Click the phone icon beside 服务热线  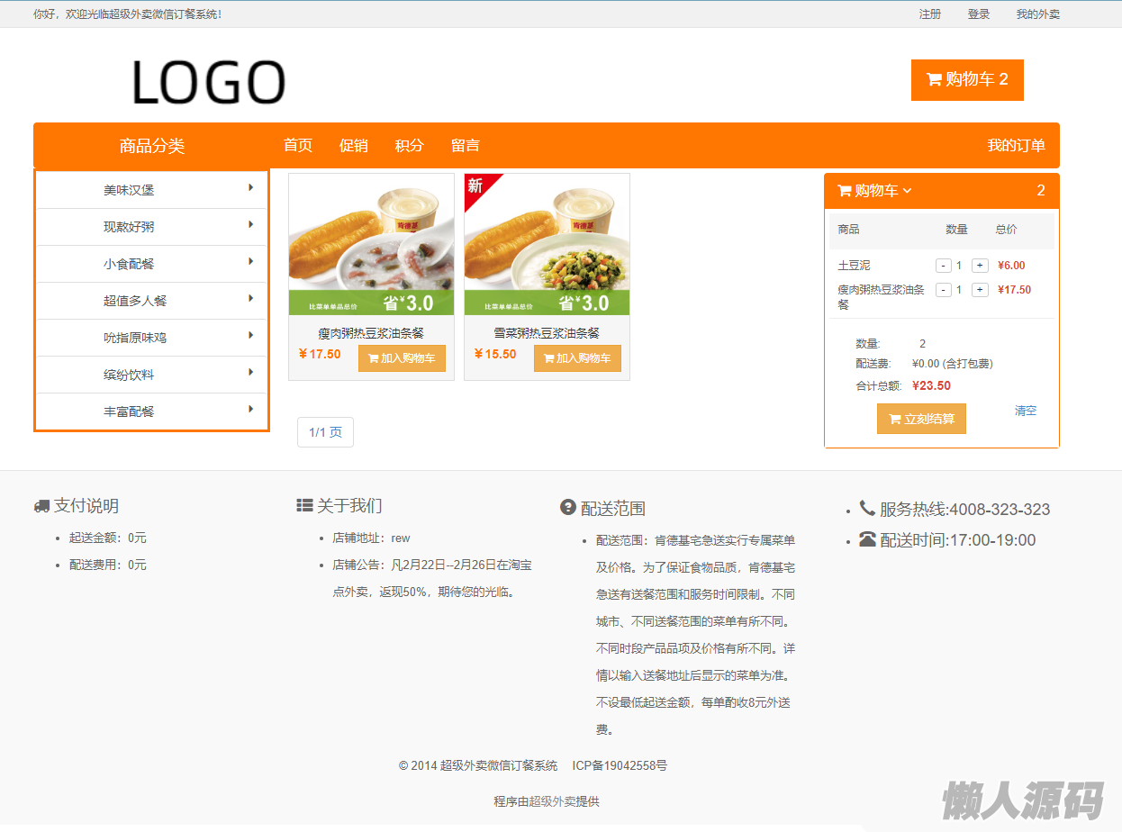tap(867, 508)
